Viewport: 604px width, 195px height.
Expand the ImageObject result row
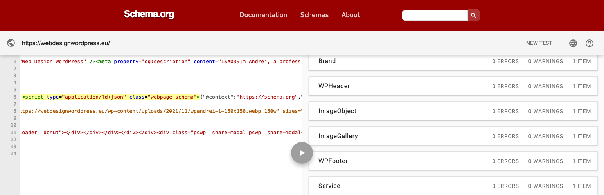[453, 111]
